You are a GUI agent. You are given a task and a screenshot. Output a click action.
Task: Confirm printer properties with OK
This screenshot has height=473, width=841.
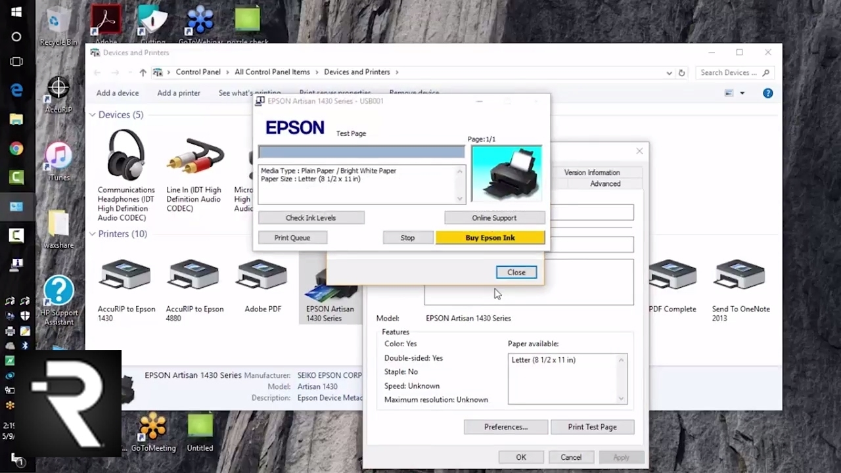tap(521, 457)
